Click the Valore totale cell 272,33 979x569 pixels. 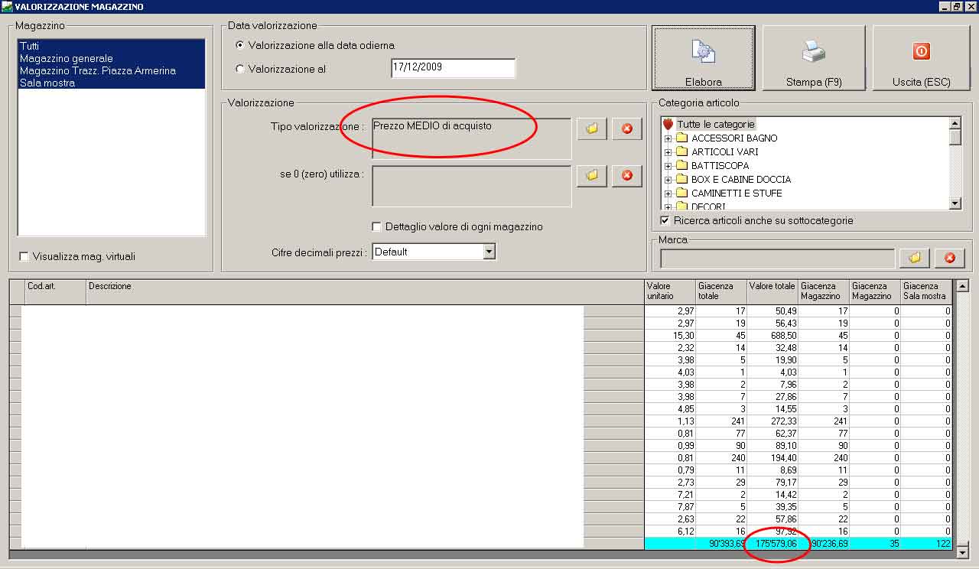pos(772,421)
